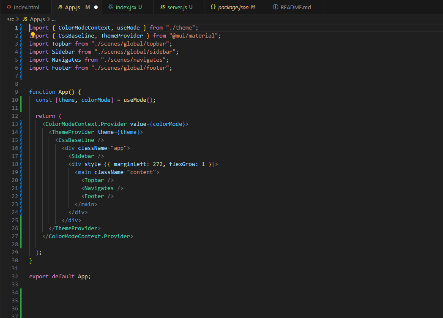
Task: Switch to the index.html tab
Action: coord(26,7)
